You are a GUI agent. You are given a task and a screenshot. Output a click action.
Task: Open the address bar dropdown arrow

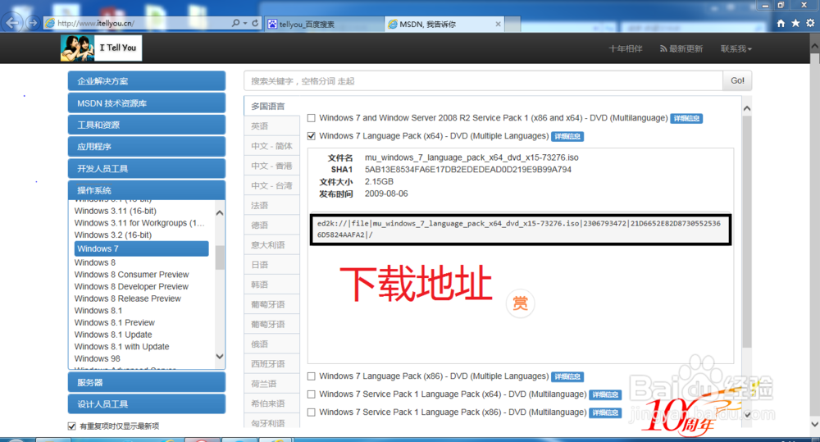244,23
